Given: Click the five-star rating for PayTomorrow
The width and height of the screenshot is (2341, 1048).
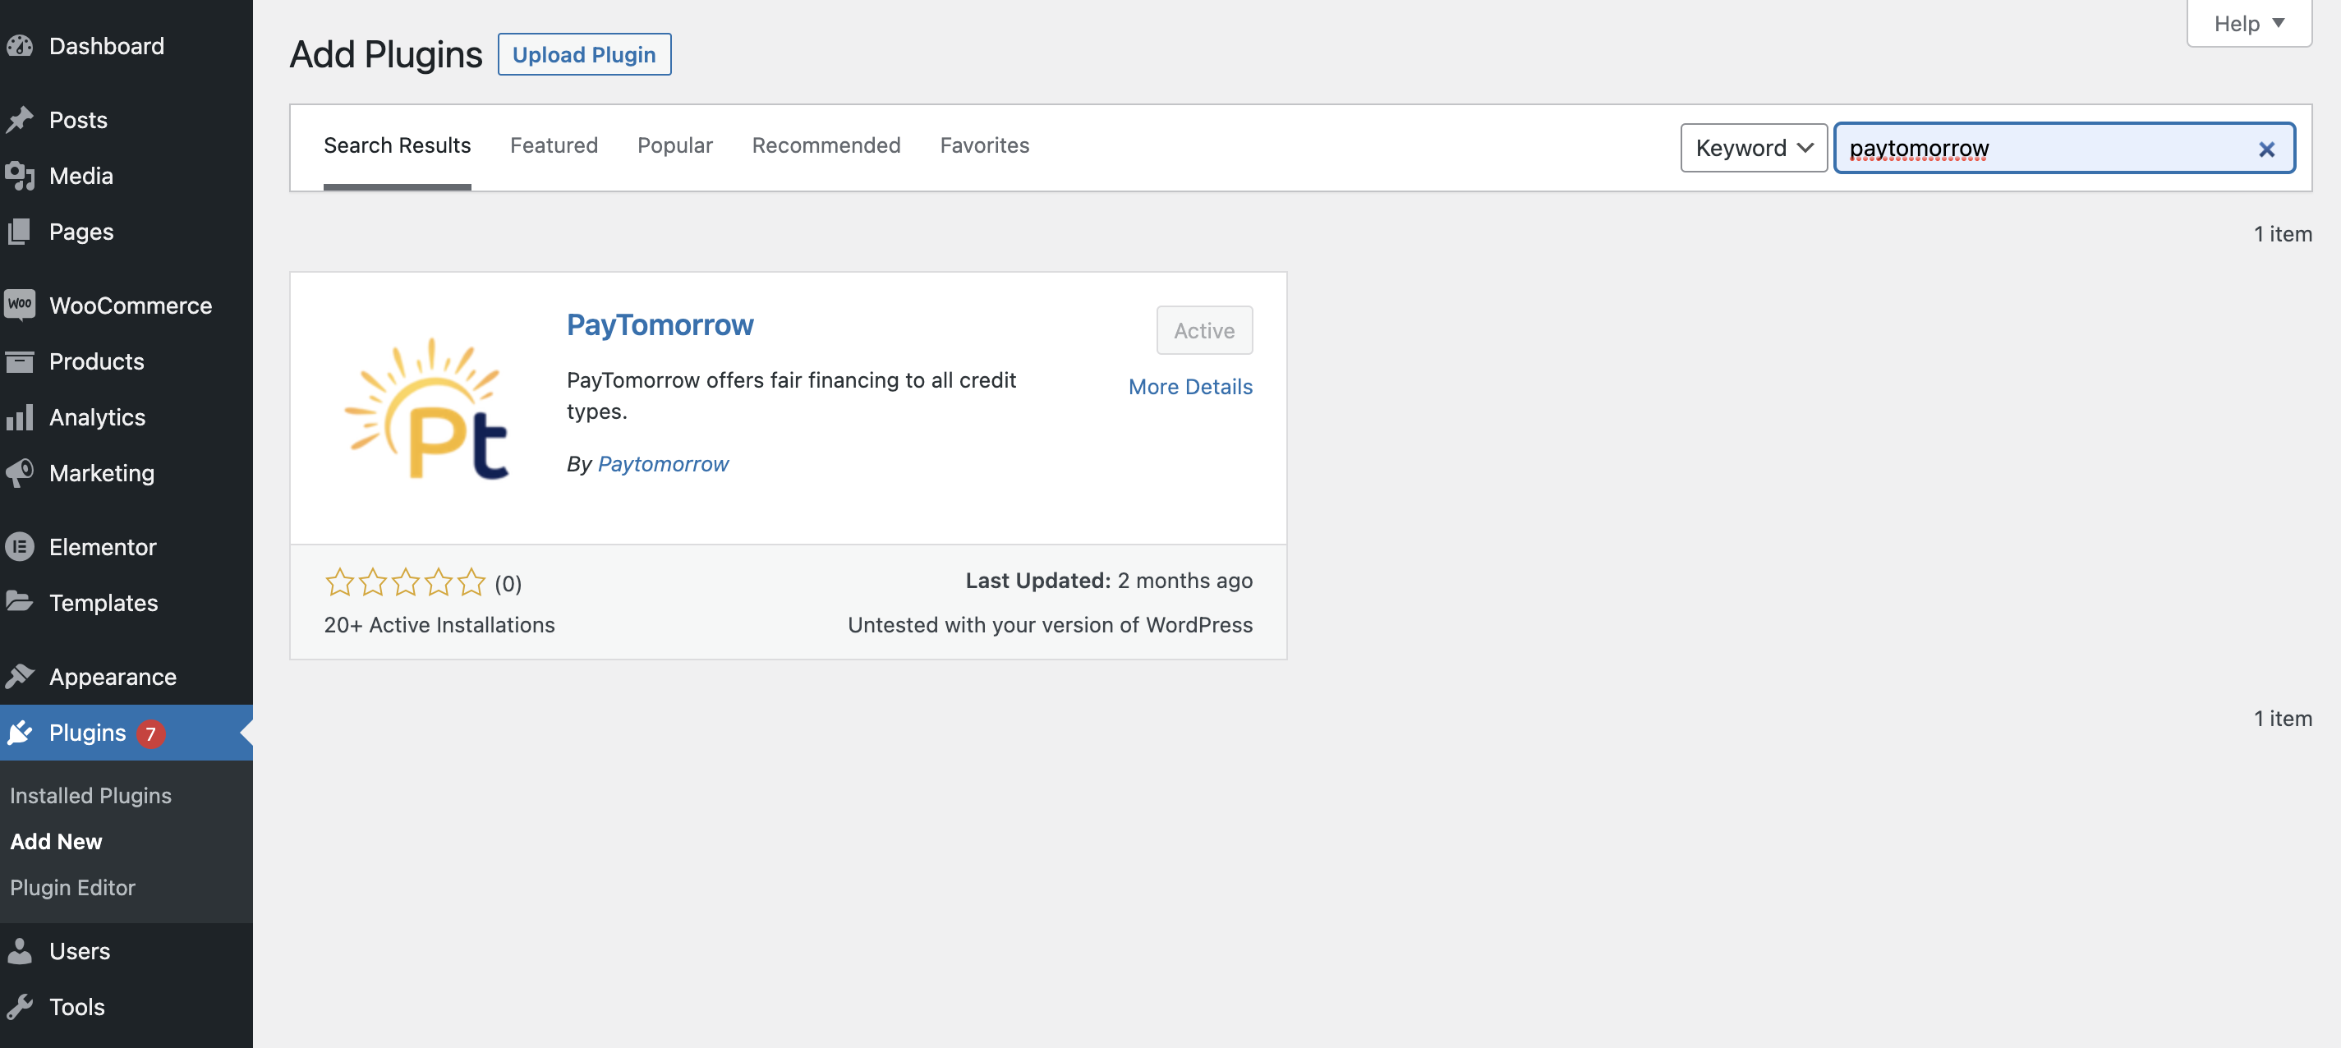Looking at the screenshot, I should coord(405,581).
